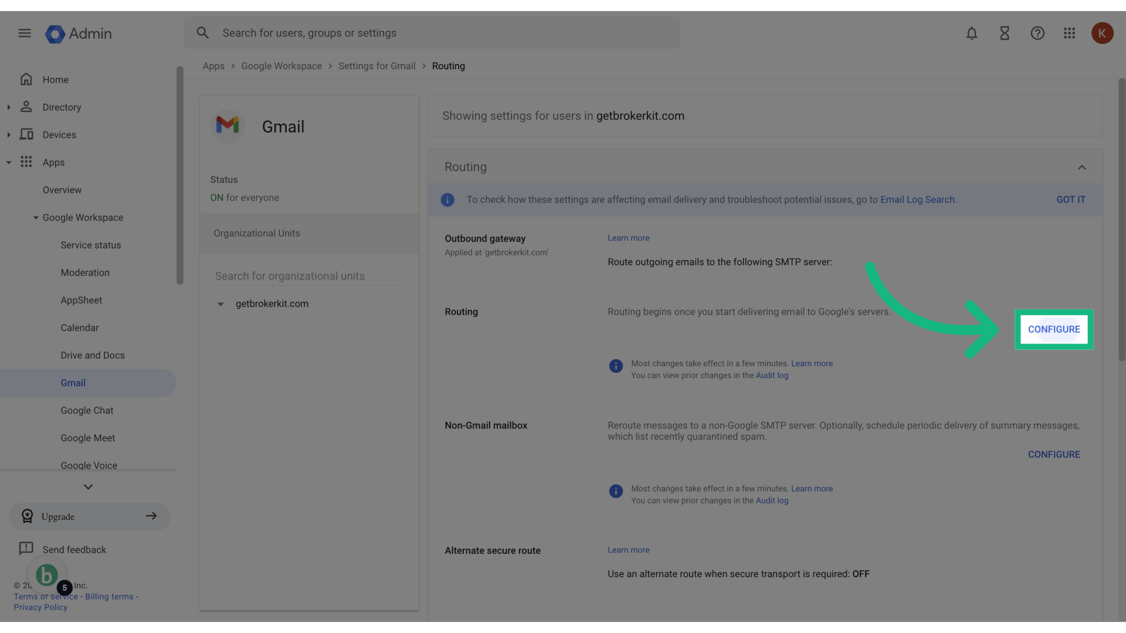
Task: Open help question mark icon
Action: [1037, 33]
